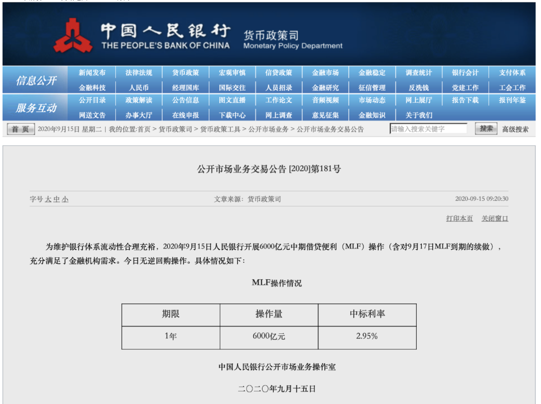
Task: Click 打印本页 to print page
Action: click(459, 218)
